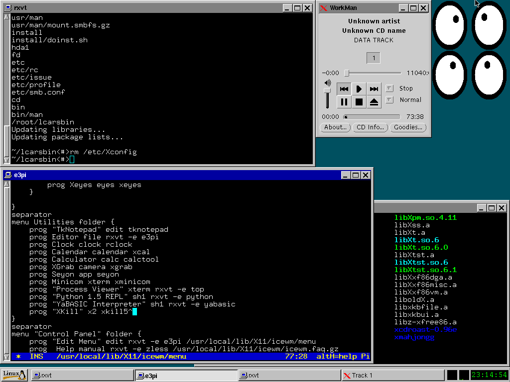Viewport: 510px width, 382px height.
Task: Click "/root/lcarsbin" line in rxvt
Action: (43, 122)
